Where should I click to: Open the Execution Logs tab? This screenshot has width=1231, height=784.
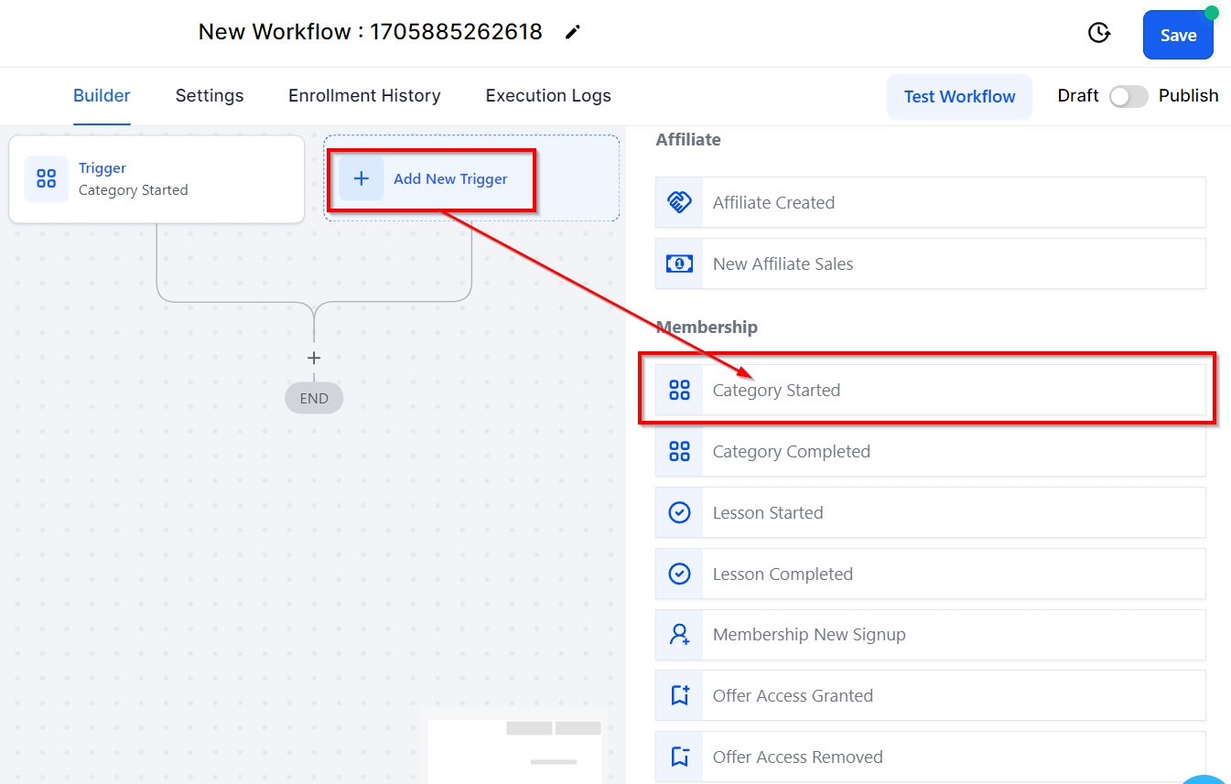(548, 96)
